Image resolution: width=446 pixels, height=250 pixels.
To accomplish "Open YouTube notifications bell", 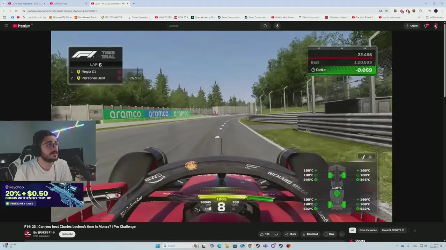I will click(425, 26).
